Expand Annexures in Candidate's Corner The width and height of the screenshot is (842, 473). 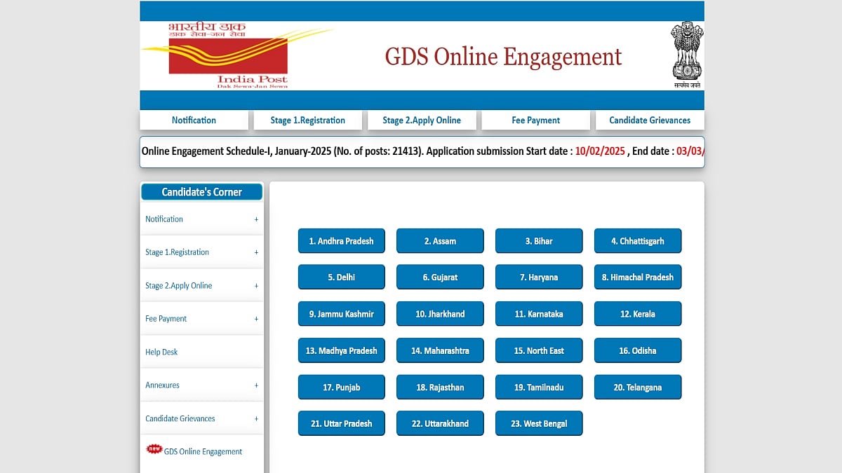(256, 385)
